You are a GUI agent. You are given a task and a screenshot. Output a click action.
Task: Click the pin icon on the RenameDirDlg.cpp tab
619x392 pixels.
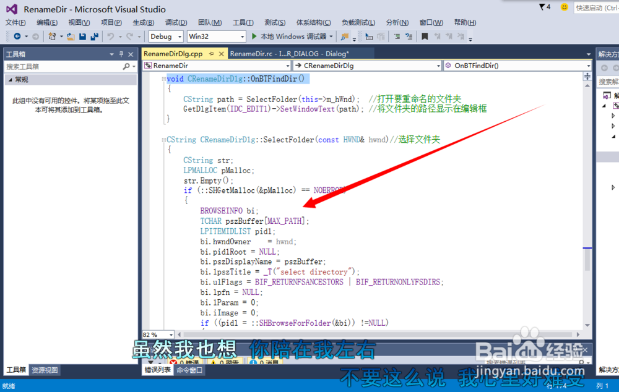[211, 54]
